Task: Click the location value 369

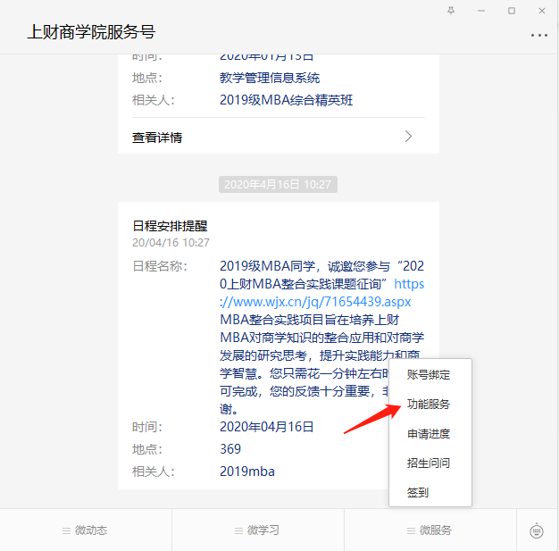Action: pos(230,449)
